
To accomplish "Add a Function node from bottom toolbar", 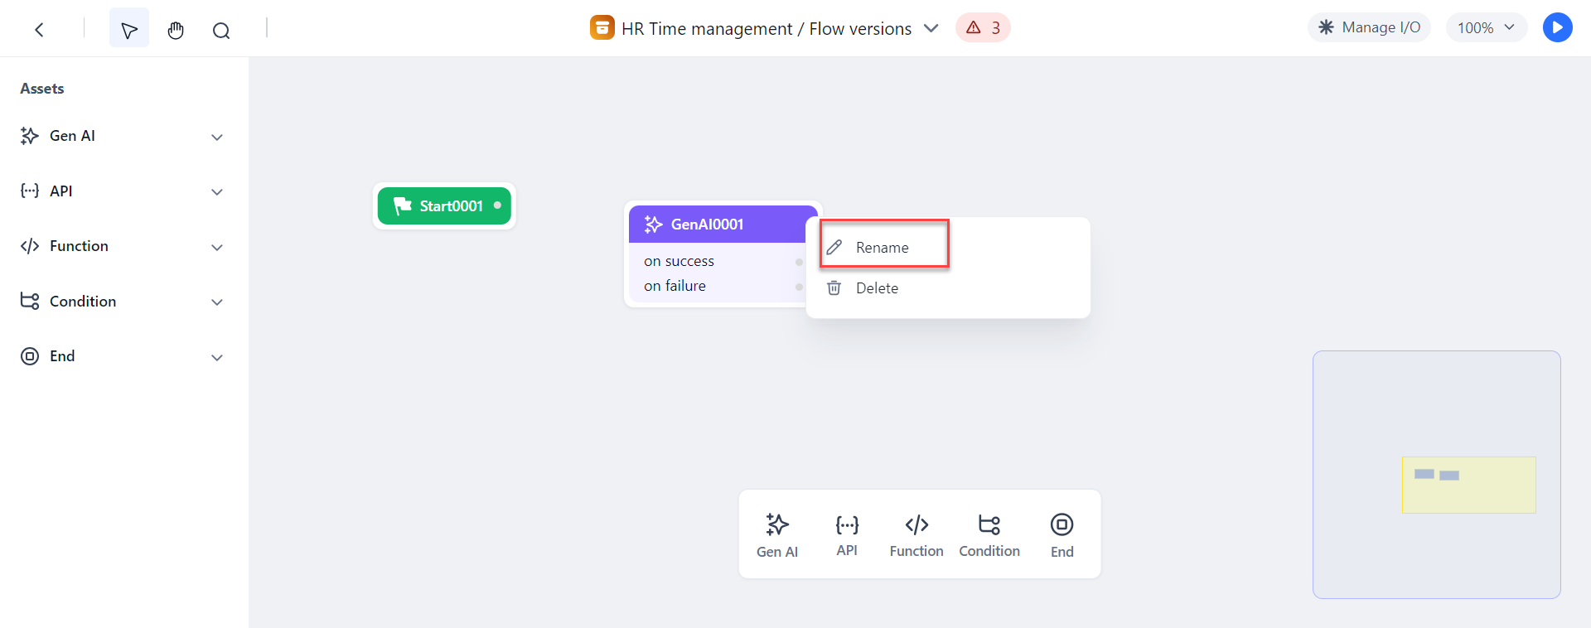I will click(916, 535).
